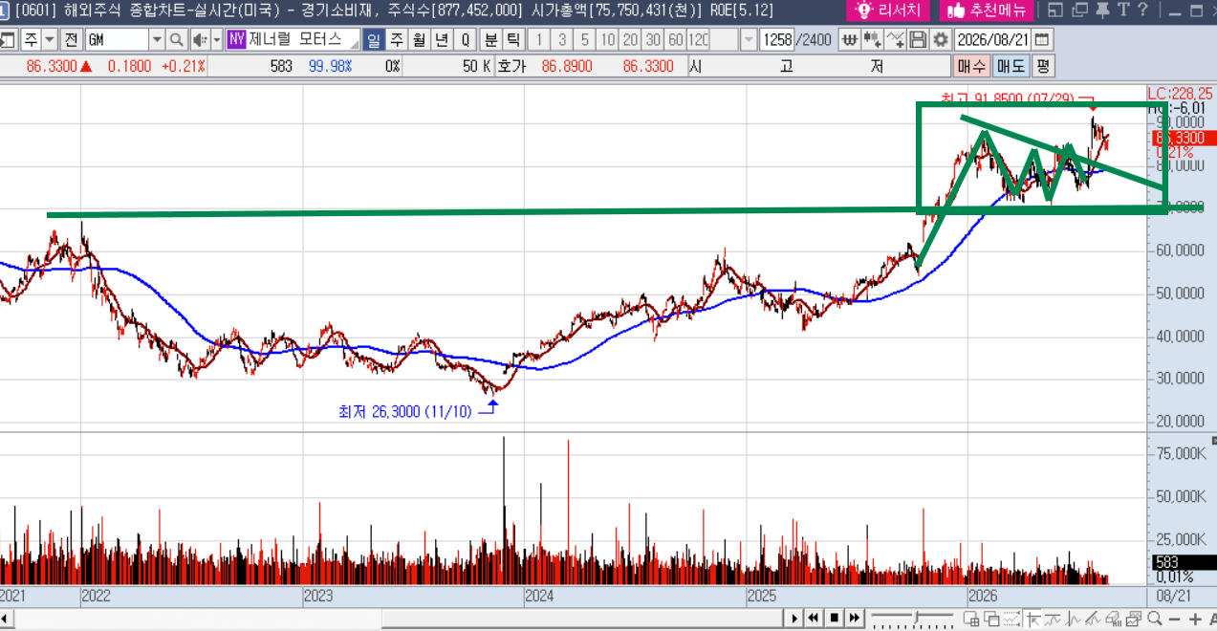Click the 전 button next to ticker
This screenshot has width=1217, height=631.
tap(71, 40)
